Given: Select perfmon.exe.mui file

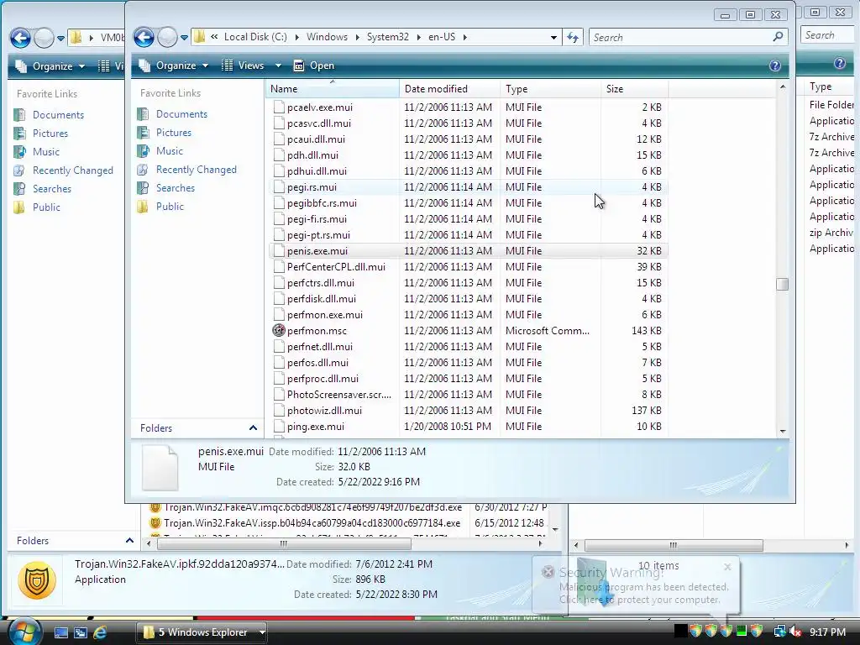Looking at the screenshot, I should click(x=325, y=315).
